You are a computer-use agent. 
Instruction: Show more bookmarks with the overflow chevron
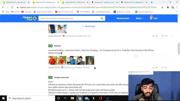click(177, 12)
